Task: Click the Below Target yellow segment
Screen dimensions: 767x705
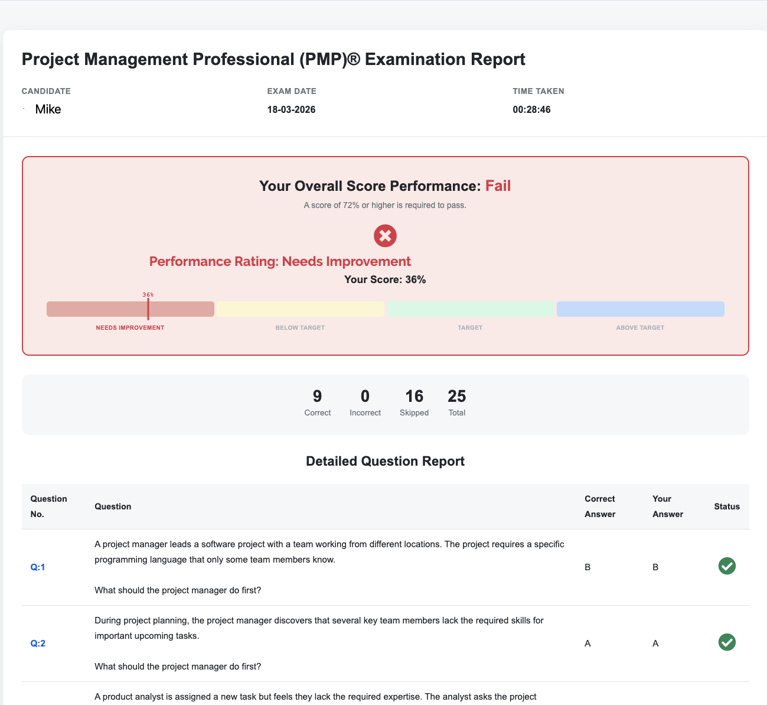Action: point(300,309)
